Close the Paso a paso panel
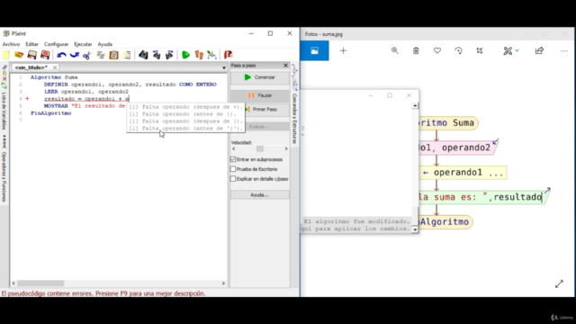The height and width of the screenshot is (324, 576). pyautogui.click(x=285, y=66)
